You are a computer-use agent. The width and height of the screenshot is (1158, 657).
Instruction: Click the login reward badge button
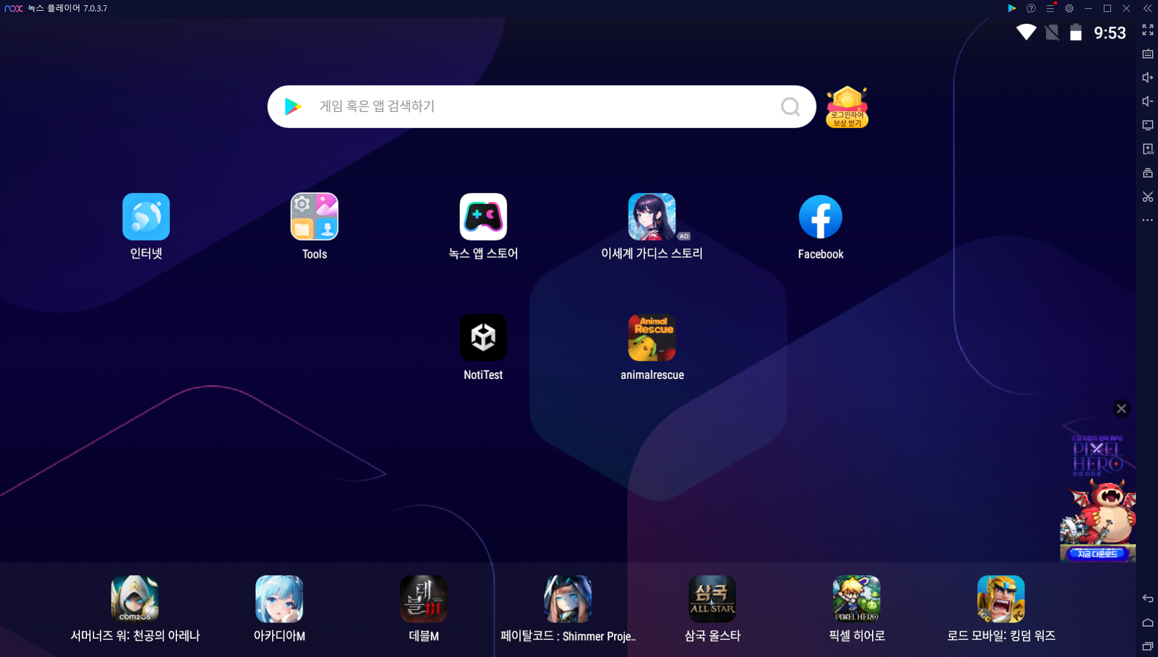[846, 108]
